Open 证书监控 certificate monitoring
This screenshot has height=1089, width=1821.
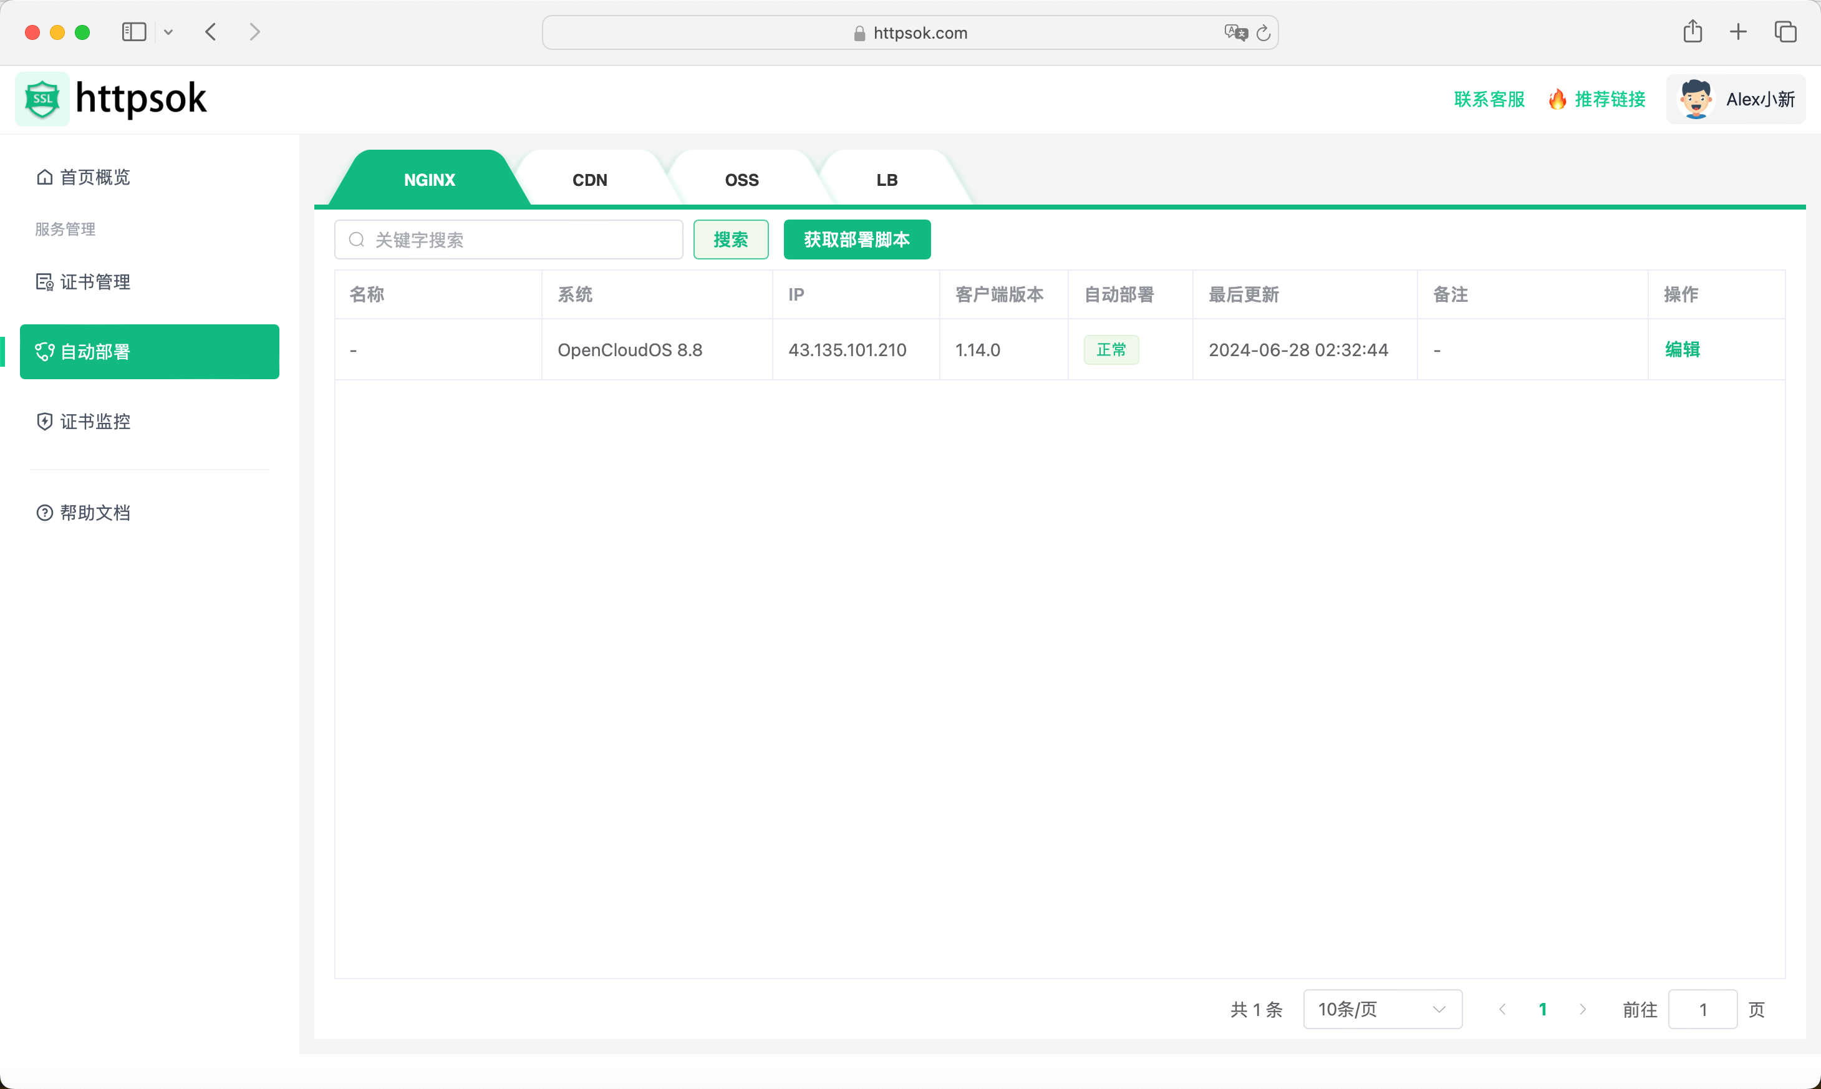[x=44, y=422]
